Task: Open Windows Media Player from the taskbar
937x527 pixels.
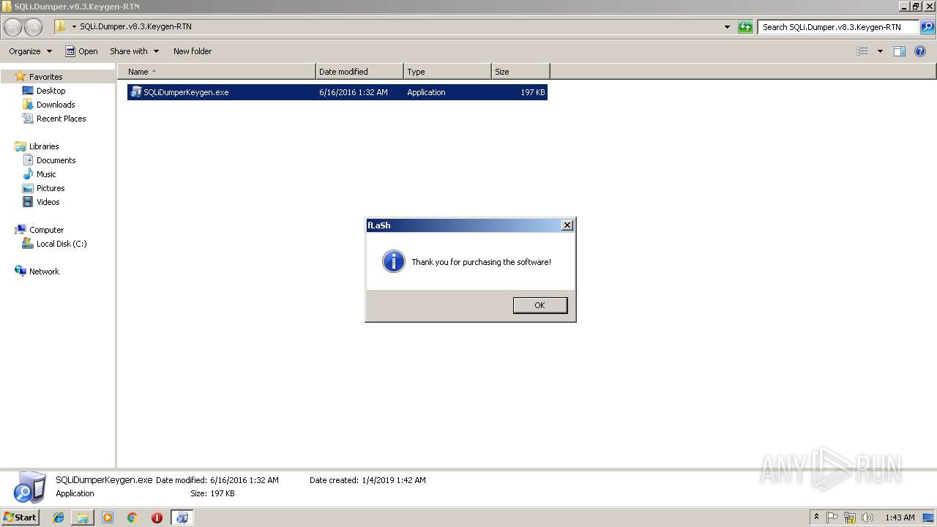Action: pyautogui.click(x=108, y=517)
